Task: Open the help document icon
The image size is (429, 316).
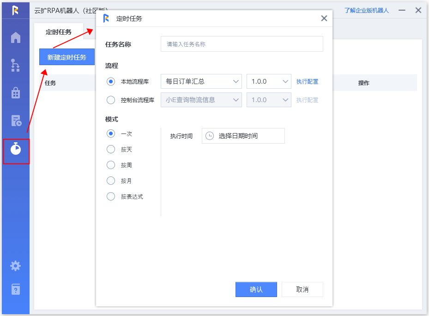Action: point(16,289)
